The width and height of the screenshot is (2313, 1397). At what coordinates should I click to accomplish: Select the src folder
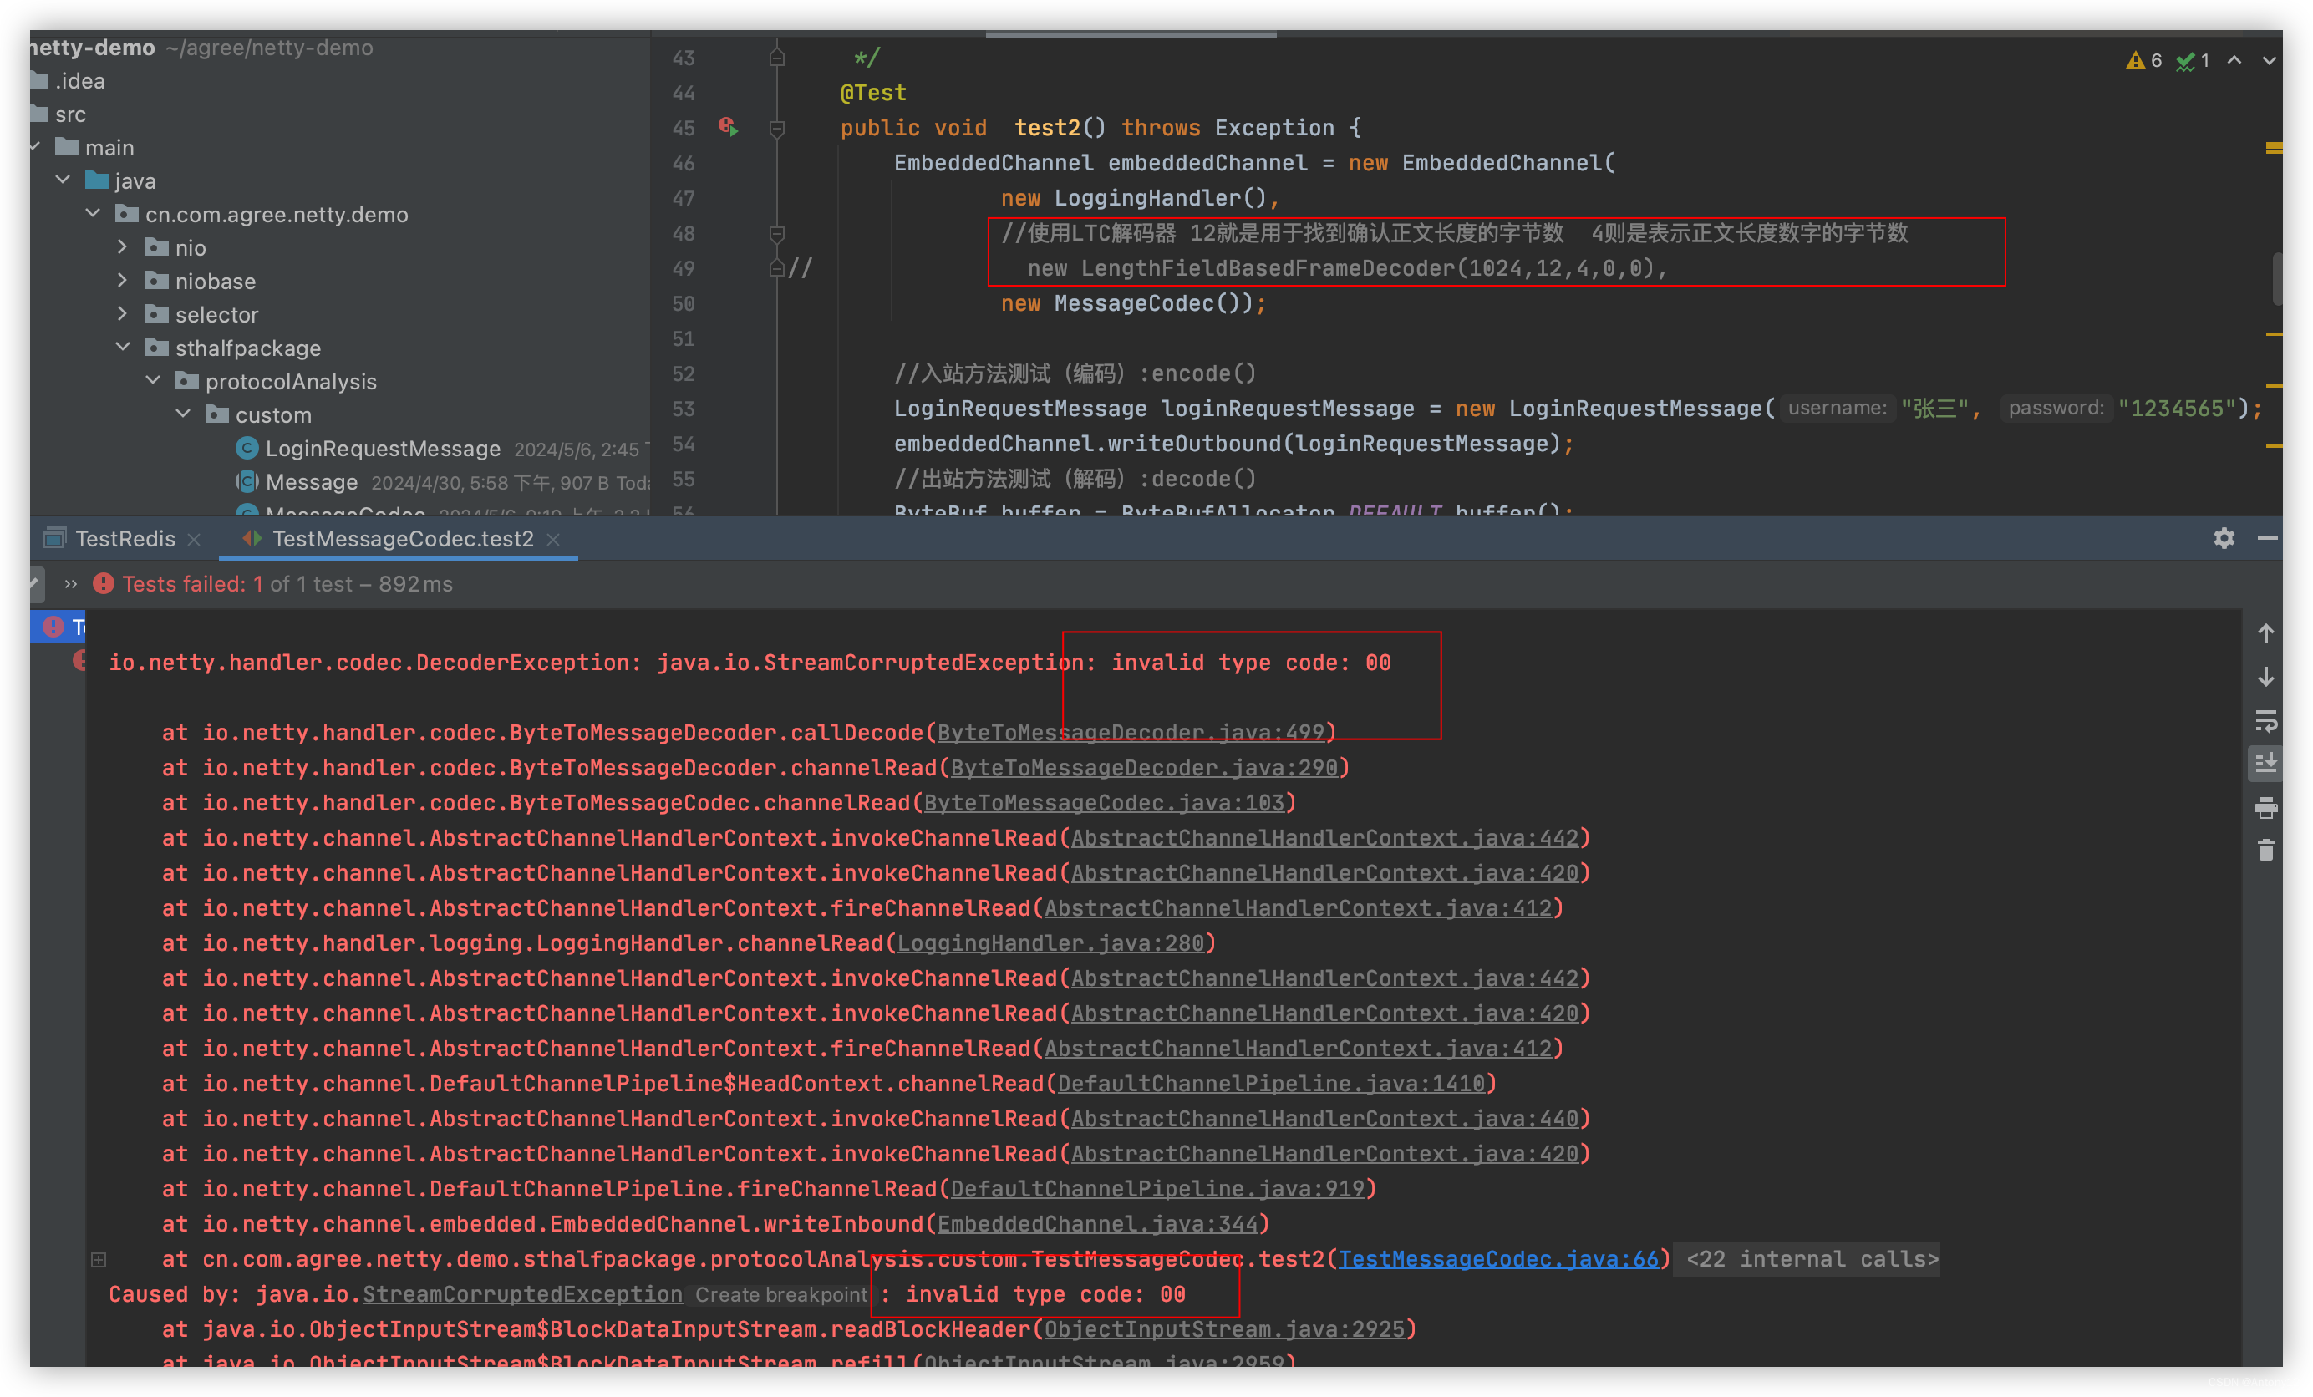69,114
